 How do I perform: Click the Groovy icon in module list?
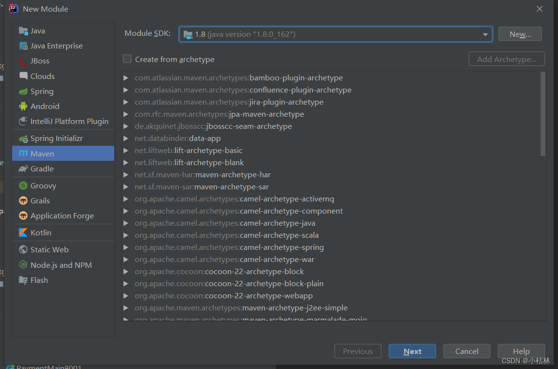(x=23, y=185)
